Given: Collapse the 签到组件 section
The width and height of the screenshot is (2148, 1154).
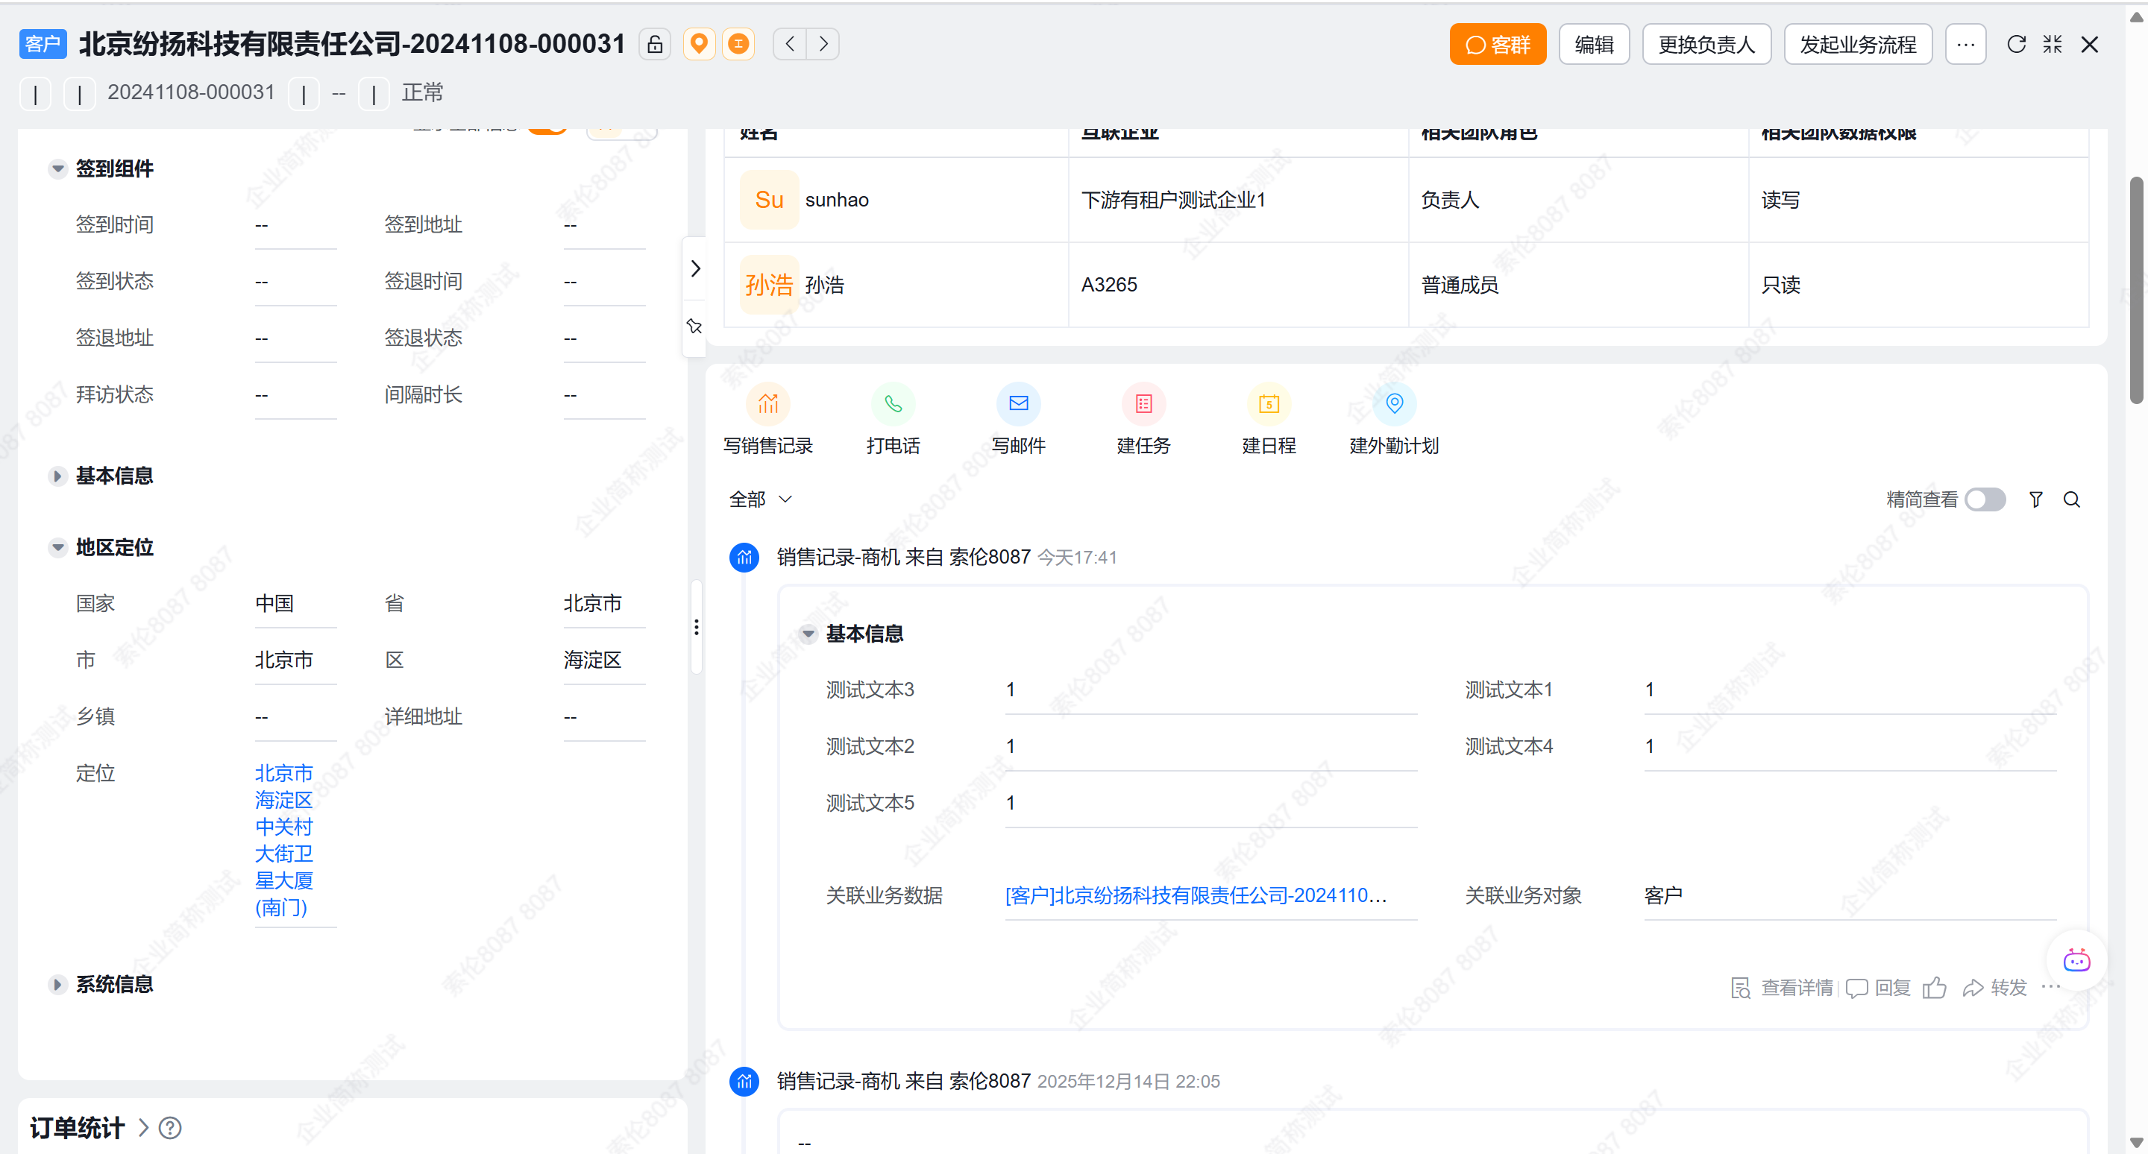Looking at the screenshot, I should click(x=57, y=169).
